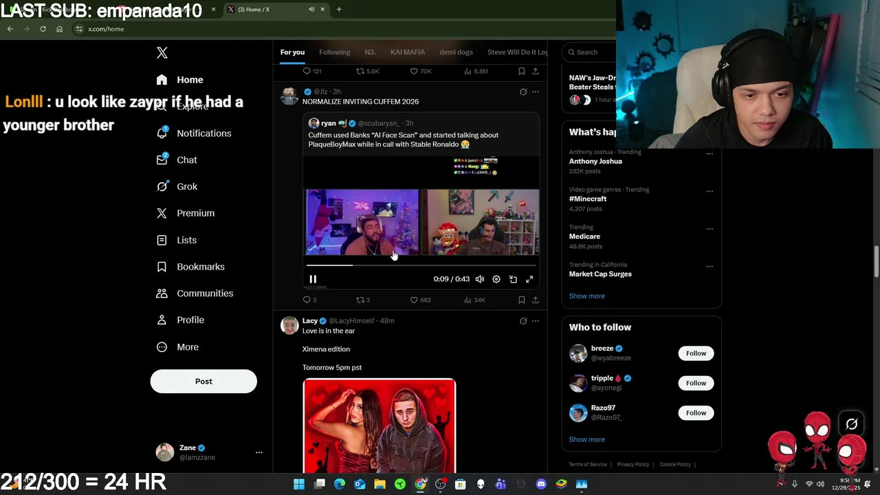Reply to the top post with 121 comments

312,71
